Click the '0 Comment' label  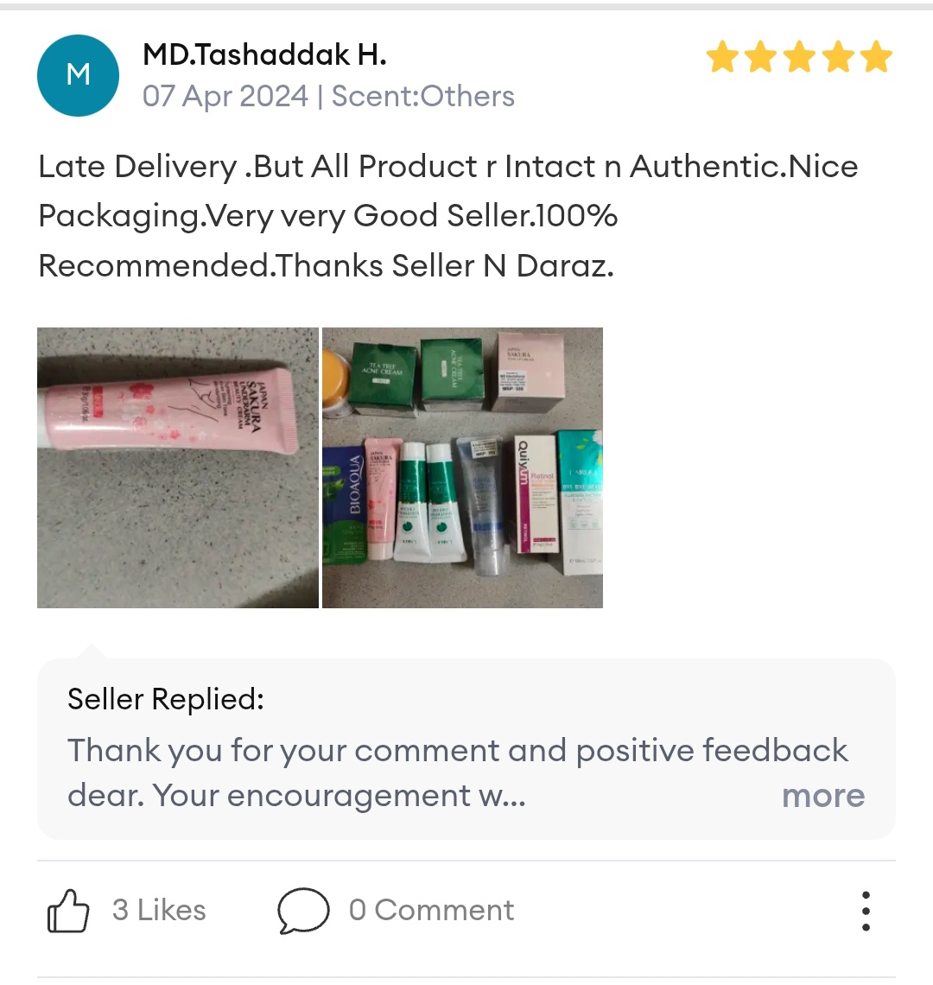pyautogui.click(x=432, y=910)
